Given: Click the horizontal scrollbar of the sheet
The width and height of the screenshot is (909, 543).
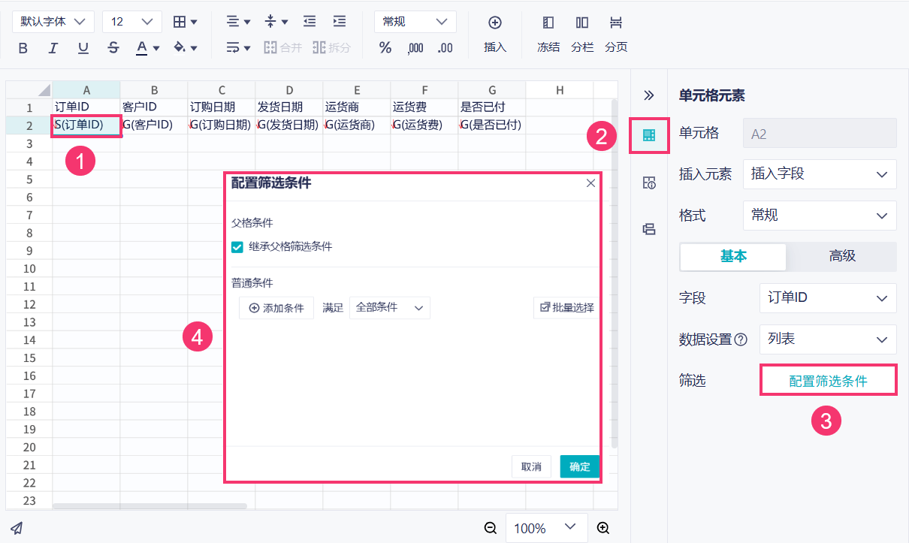Looking at the screenshot, I should pyautogui.click(x=149, y=507).
